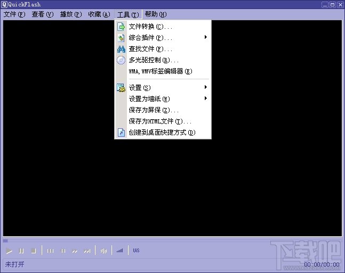Image resolution: width=345 pixels, height=273 pixels.
Task: Click the Play button in the control bar
Action: tap(9, 251)
